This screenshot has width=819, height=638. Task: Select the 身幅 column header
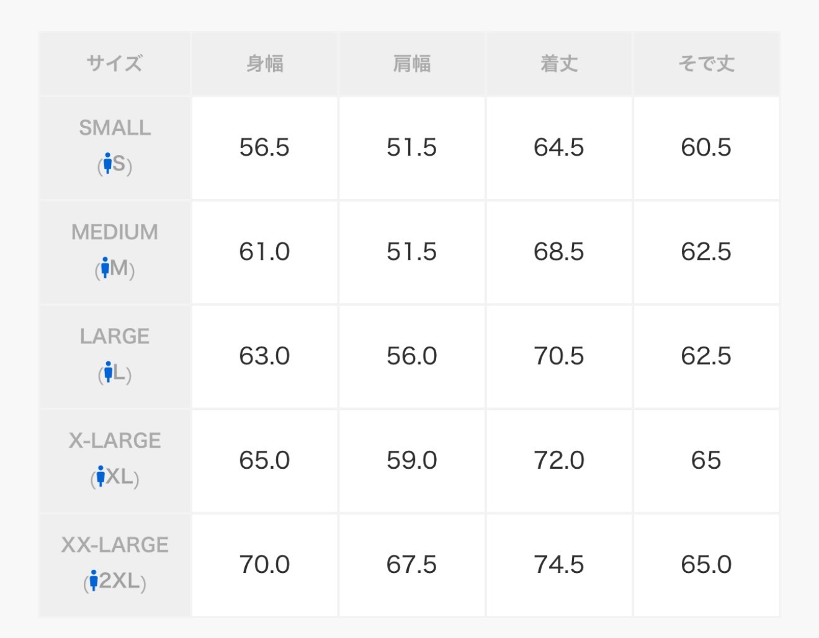coord(265,63)
